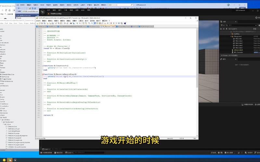Click the Undo icon in Notepad++ toolbar
260x162 pixels.
(65, 23)
